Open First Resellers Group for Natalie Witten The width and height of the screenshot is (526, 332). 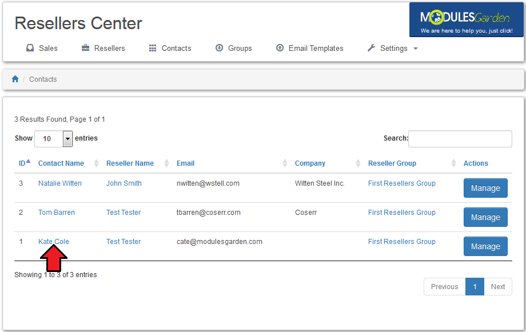coord(401,183)
